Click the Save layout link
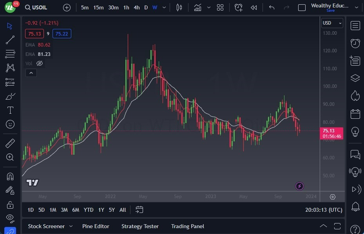This screenshot has width=364, height=234. tap(331, 11)
